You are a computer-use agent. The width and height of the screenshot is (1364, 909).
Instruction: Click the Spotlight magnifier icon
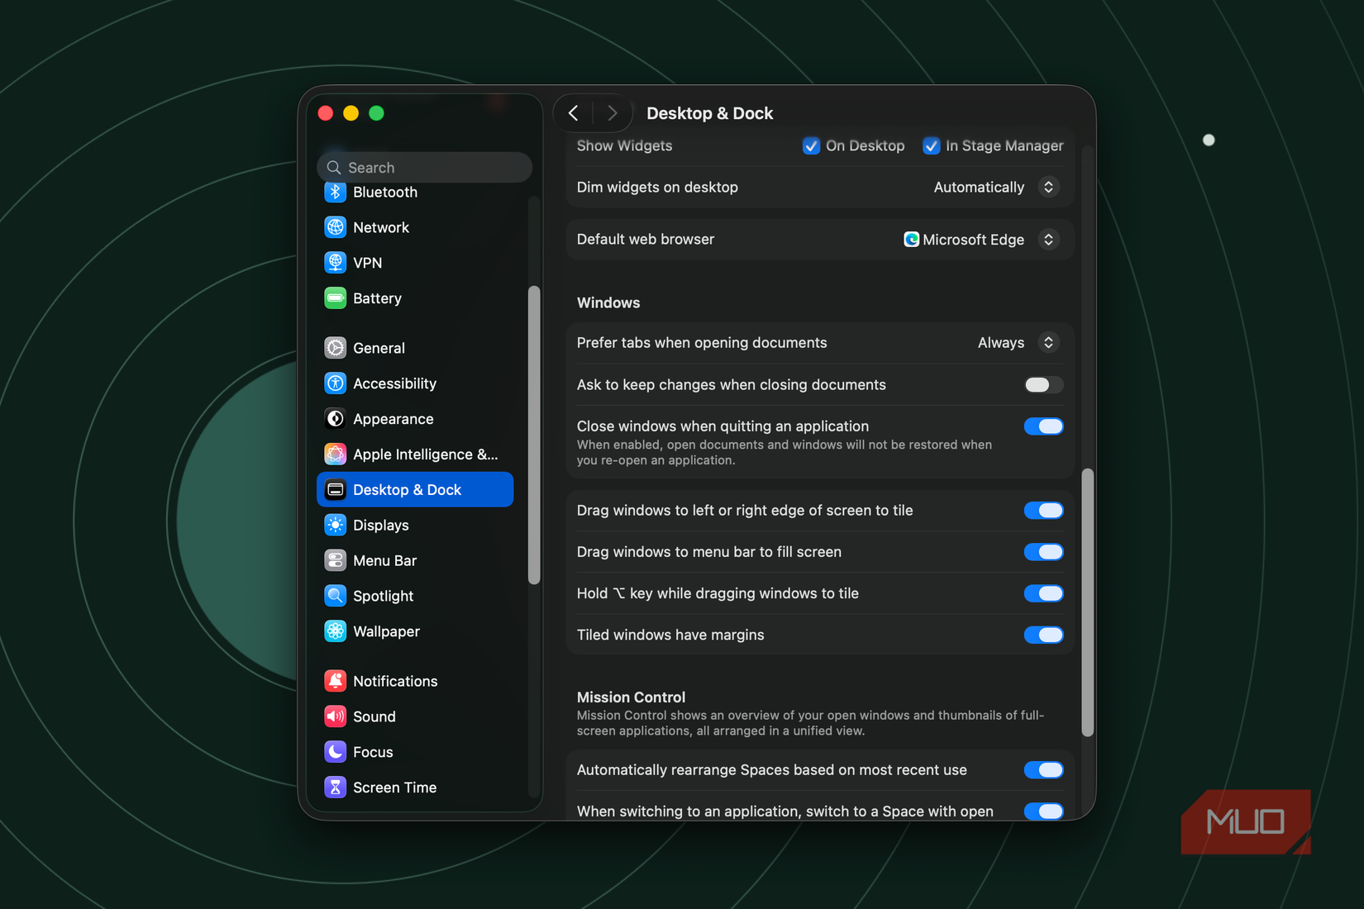tap(335, 596)
